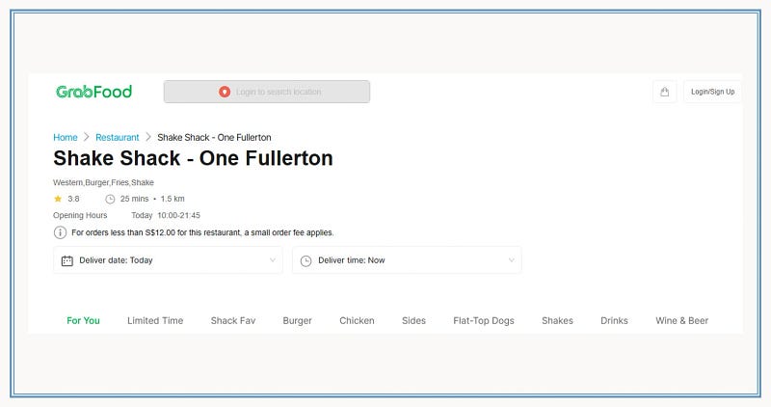This screenshot has width=771, height=407.
Task: Click the Western,Burger,Fries,Shake cuisine text
Action: coord(103,182)
